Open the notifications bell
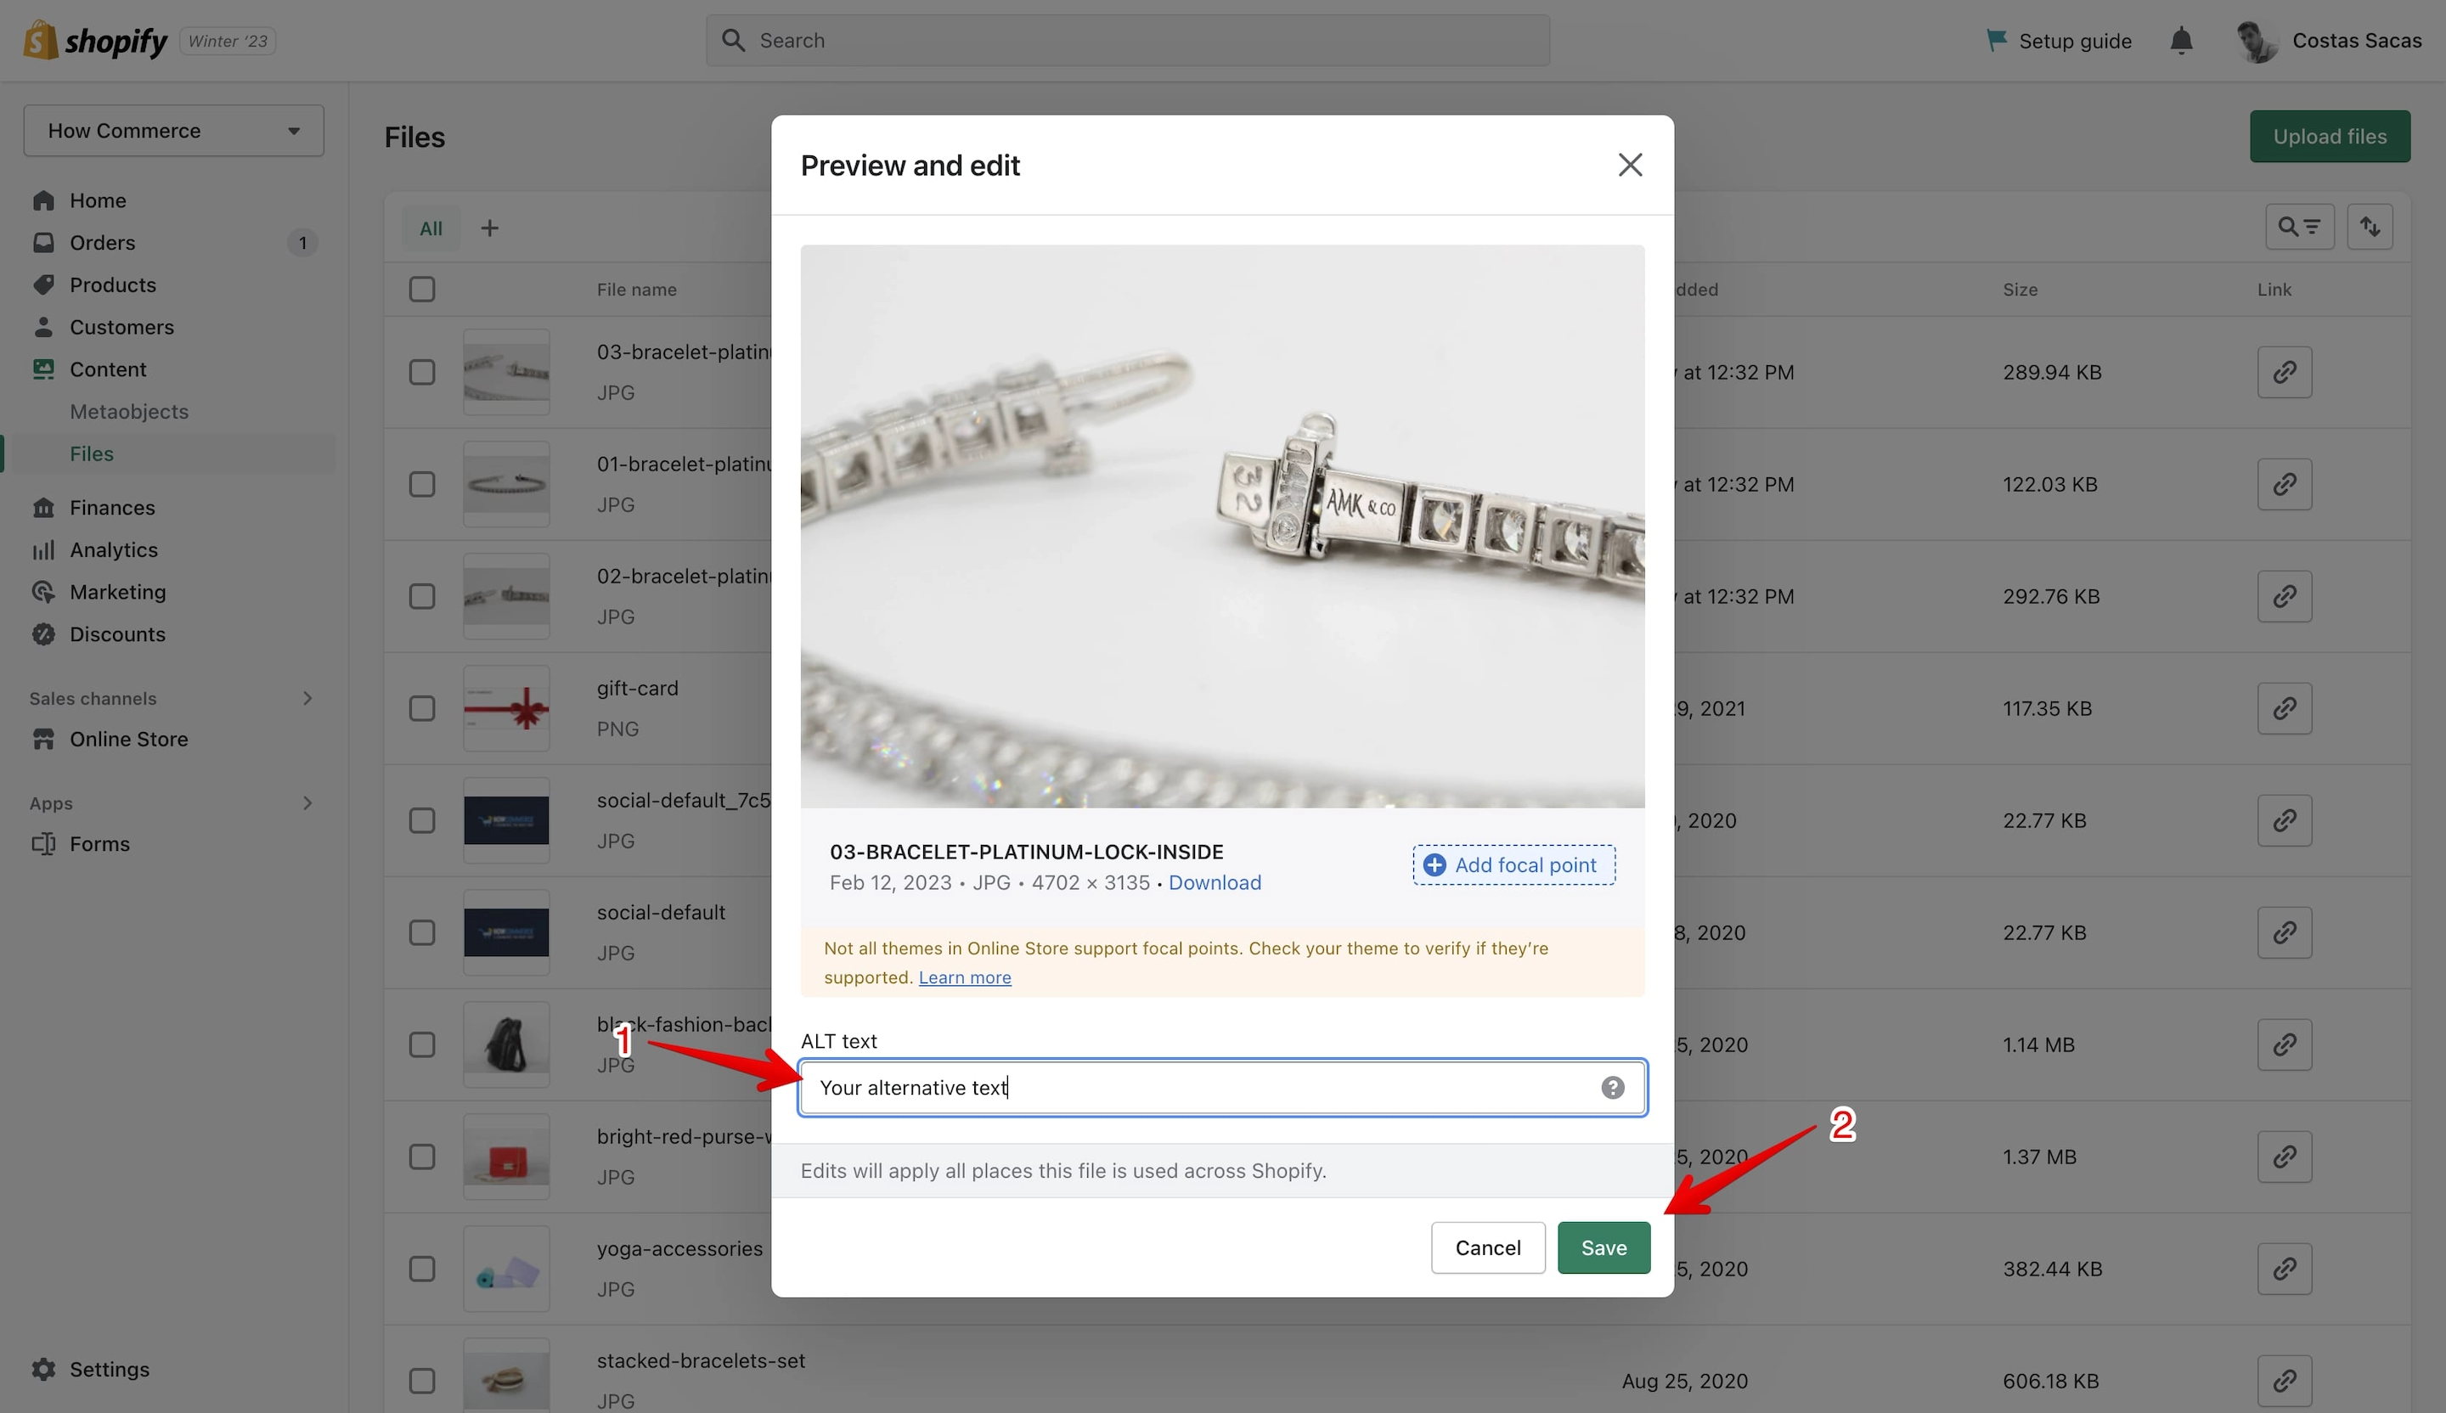Viewport: 2446px width, 1413px height. tap(2181, 41)
